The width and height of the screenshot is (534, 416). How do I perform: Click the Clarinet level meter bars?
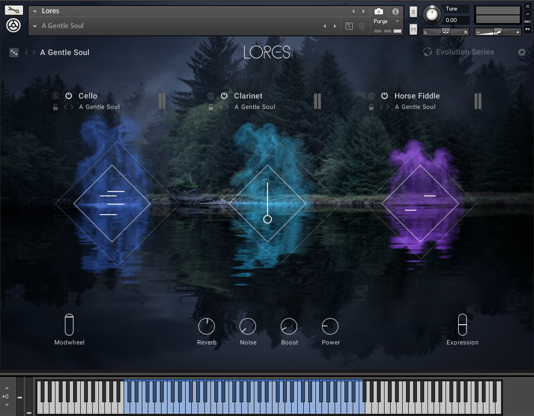click(318, 101)
